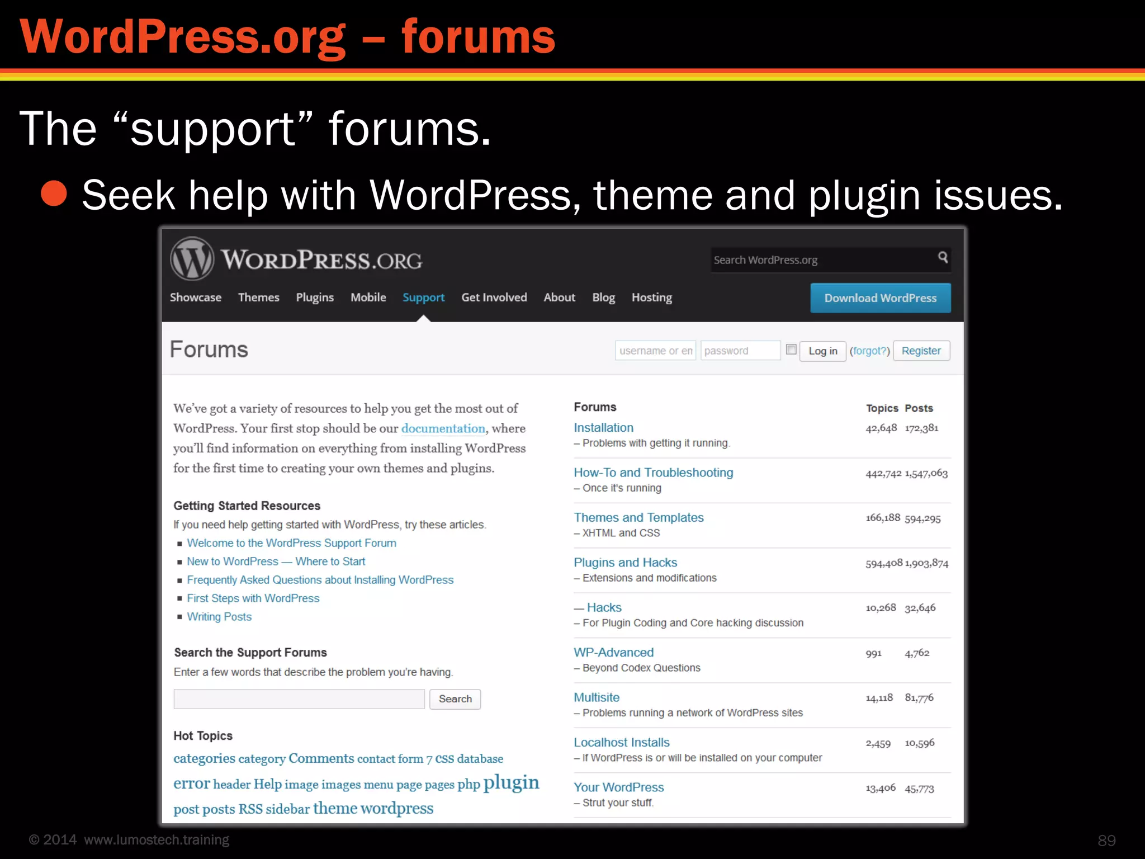Click the header hot topic tag

click(231, 785)
